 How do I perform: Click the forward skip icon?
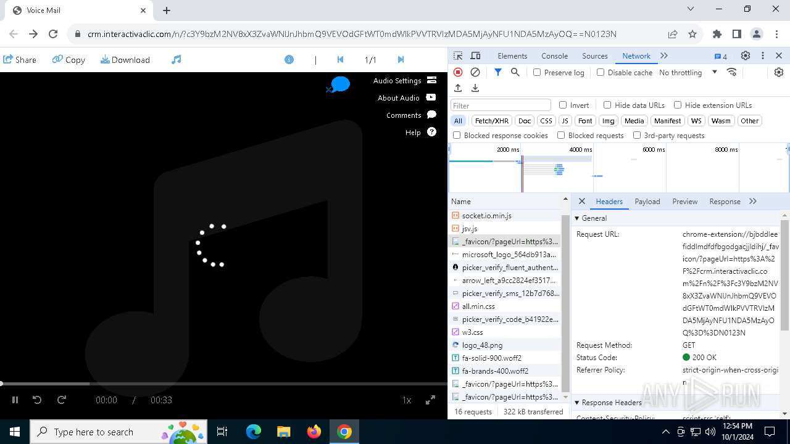tap(62, 400)
